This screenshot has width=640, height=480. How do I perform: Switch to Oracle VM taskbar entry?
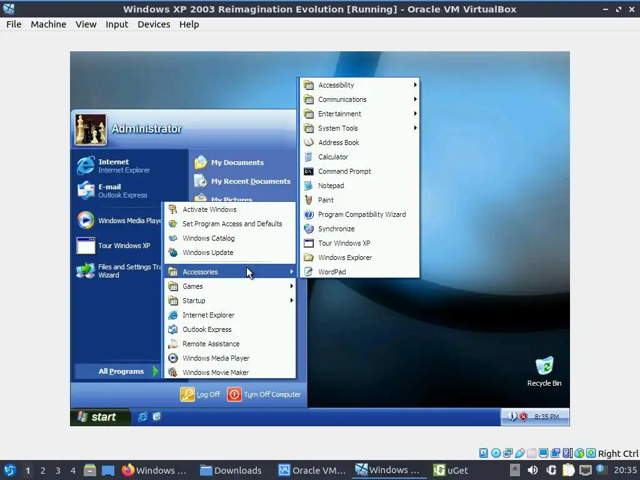(312, 471)
